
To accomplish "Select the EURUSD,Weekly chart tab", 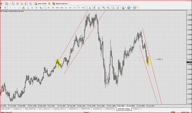I will pos(124,109).
